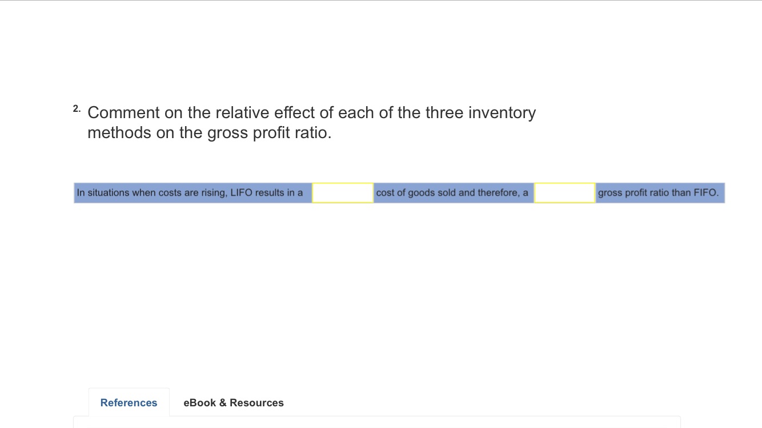
Task: Click "results in a" before the first blank
Action: click(279, 193)
